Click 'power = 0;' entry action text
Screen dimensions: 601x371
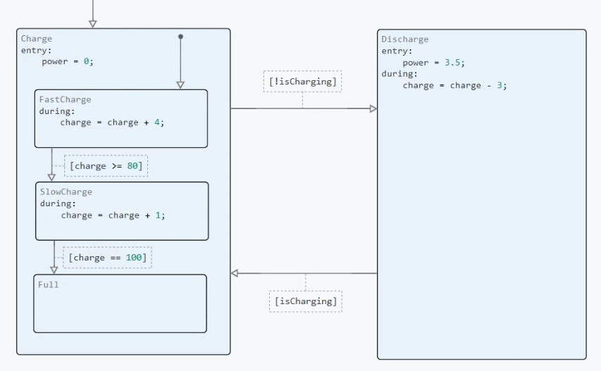[x=68, y=62]
